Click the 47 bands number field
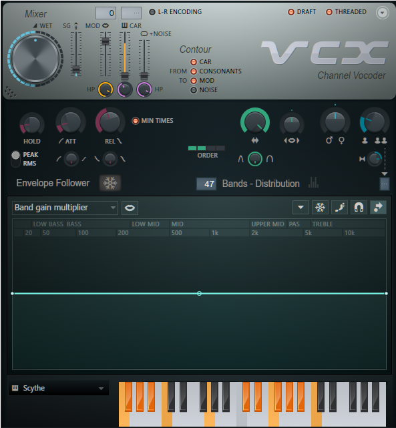Image resolution: width=396 pixels, height=428 pixels. coord(206,184)
